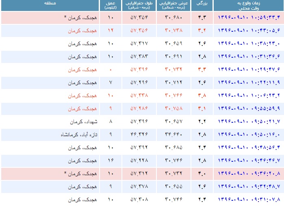Click latitude value ۳۰.۶۹۱
284x206 pixels.
point(173,56)
